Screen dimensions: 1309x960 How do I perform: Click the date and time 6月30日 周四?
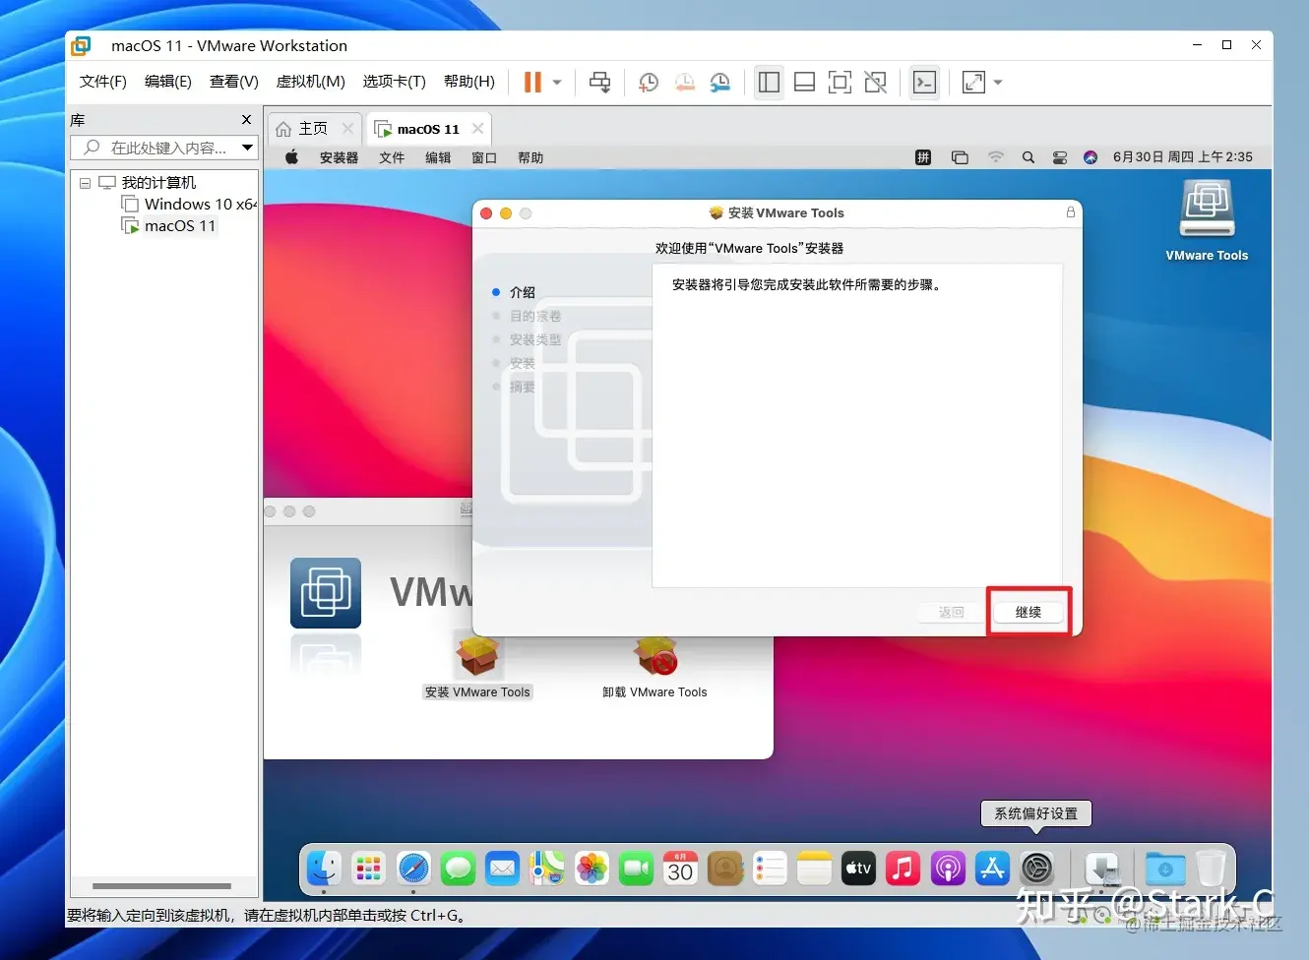[x=1183, y=156]
